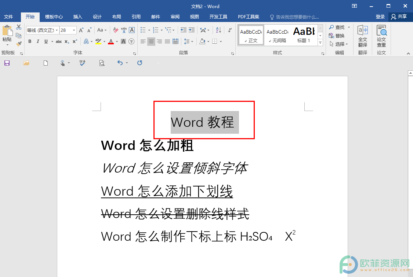Open the paper duplicate check tool
413x277 pixels.
pyautogui.click(x=381, y=36)
